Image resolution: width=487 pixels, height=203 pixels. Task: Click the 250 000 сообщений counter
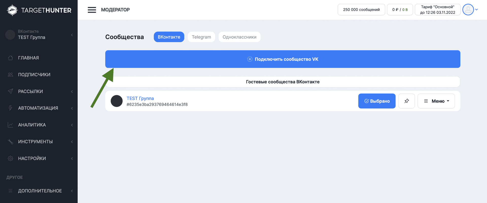click(x=361, y=10)
